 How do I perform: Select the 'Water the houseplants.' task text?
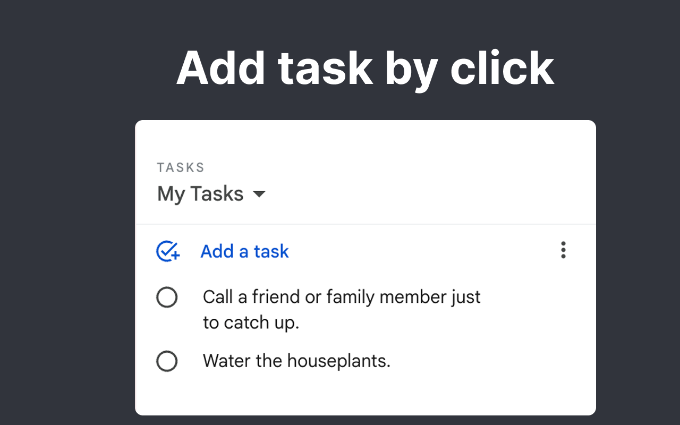click(296, 361)
